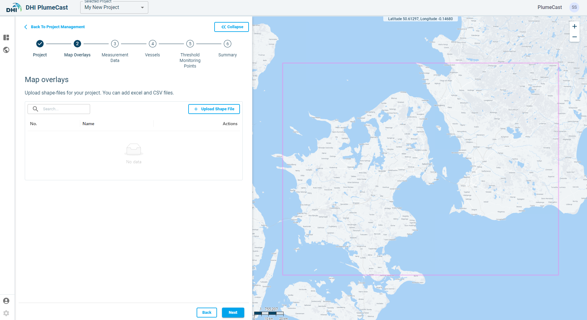587x320 pixels.
Task: Jump to step 4 Vessels
Action: coord(153,44)
